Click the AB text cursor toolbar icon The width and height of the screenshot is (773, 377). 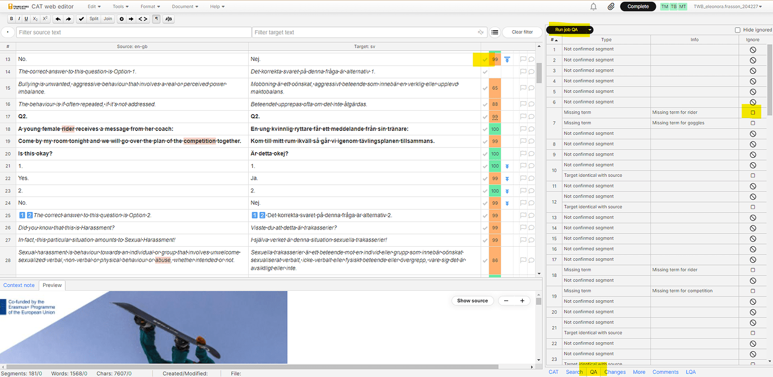click(x=168, y=19)
